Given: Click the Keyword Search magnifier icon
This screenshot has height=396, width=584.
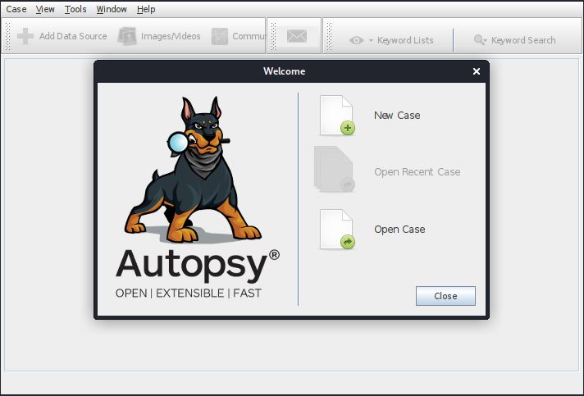Looking at the screenshot, I should tap(480, 40).
